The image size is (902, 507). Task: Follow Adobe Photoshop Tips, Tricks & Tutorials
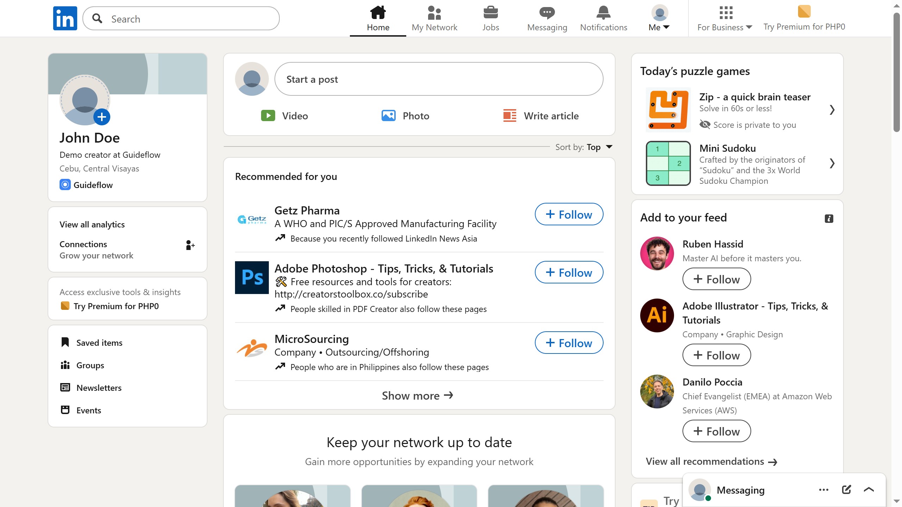tap(569, 273)
